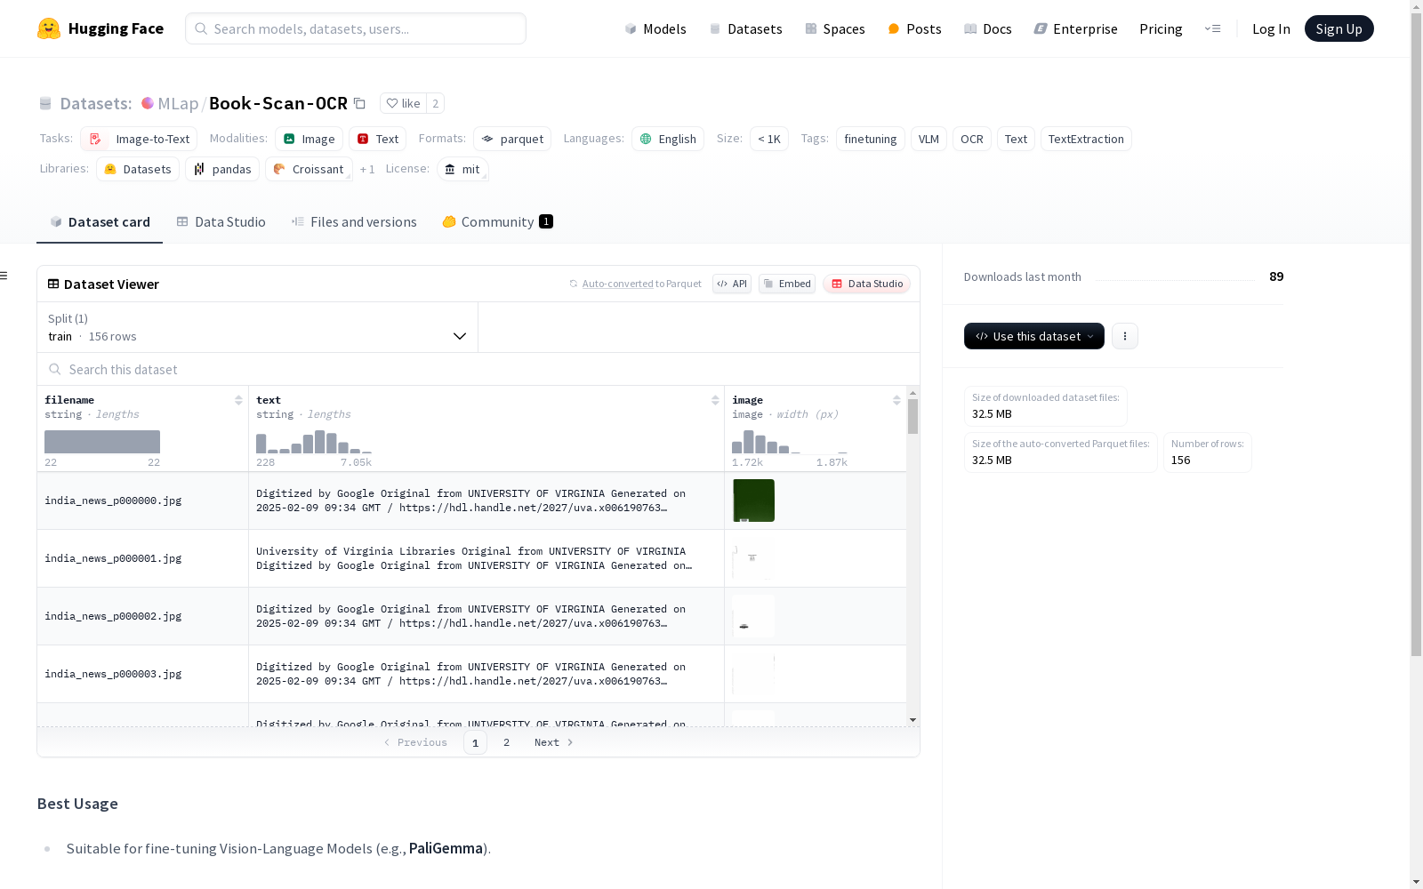Image resolution: width=1423 pixels, height=889 pixels.
Task: Sort by the image column sort arrows
Action: pos(896,400)
